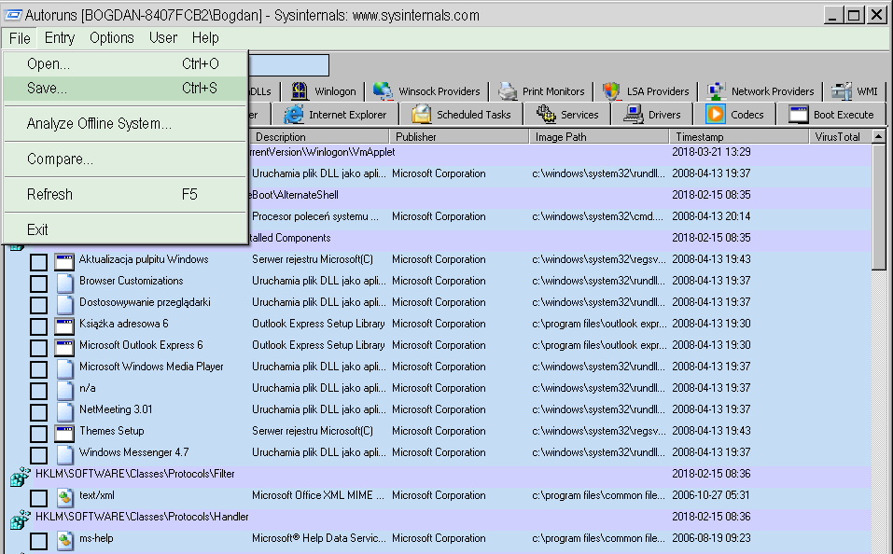Sort by the Timestamp column header
893x554 pixels.
click(x=739, y=137)
